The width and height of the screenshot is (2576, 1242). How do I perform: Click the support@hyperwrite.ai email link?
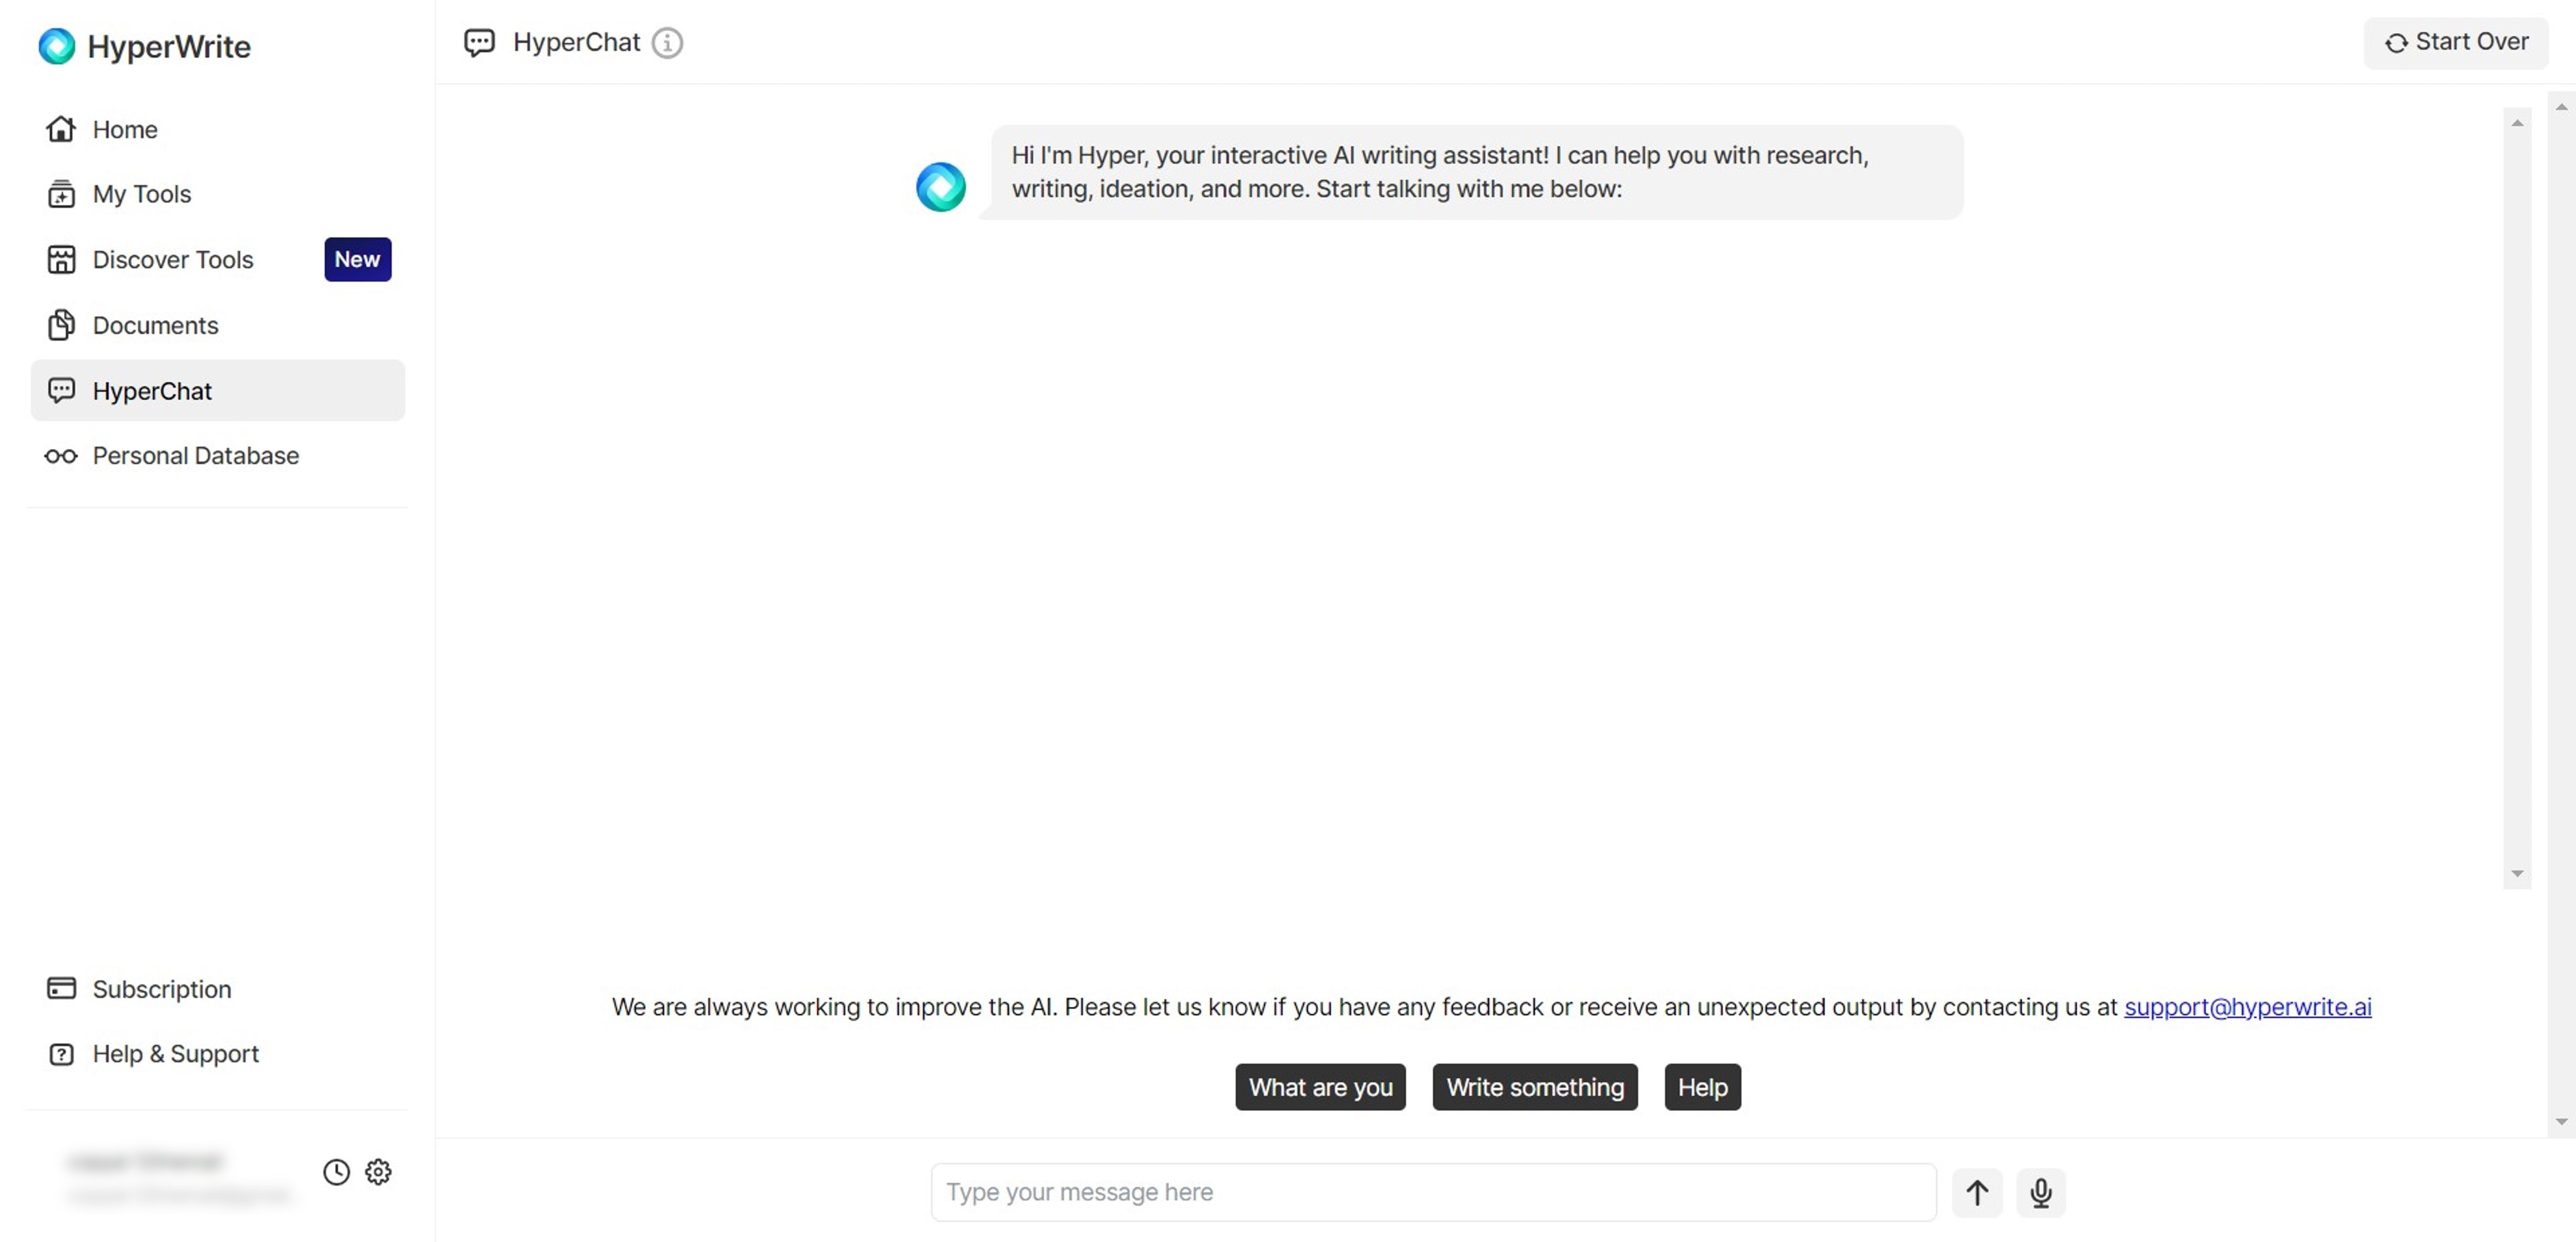pyautogui.click(x=2247, y=1006)
